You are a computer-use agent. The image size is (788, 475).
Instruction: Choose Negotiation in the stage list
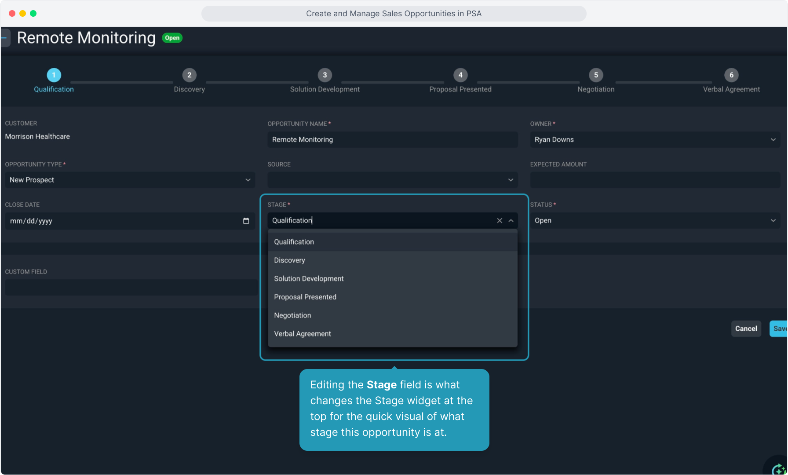click(x=292, y=315)
